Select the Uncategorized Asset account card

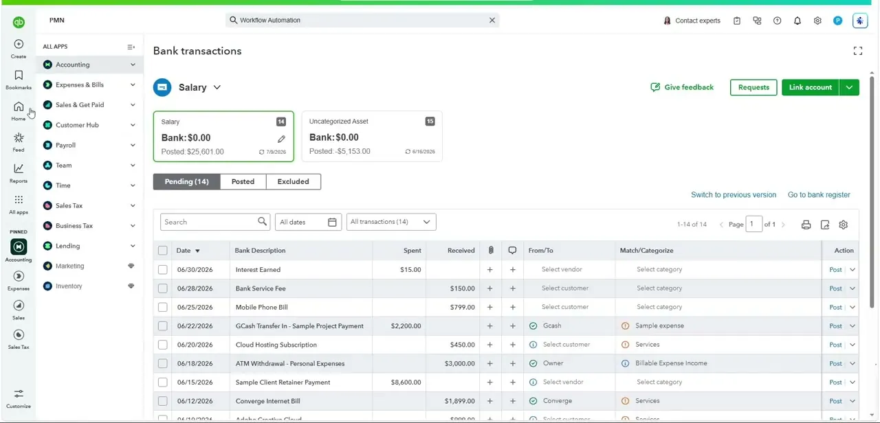pyautogui.click(x=372, y=136)
